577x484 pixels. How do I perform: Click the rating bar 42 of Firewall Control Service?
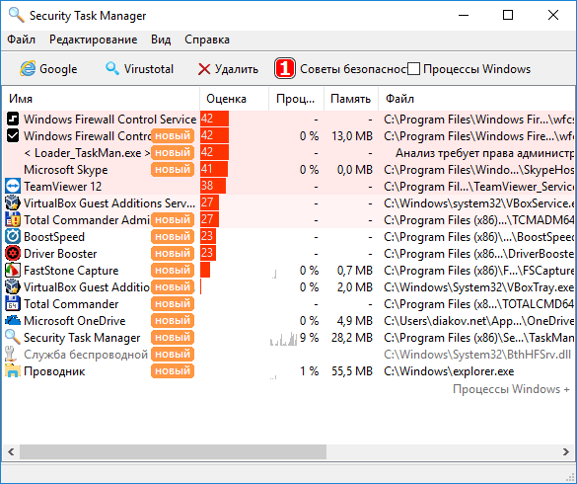215,119
